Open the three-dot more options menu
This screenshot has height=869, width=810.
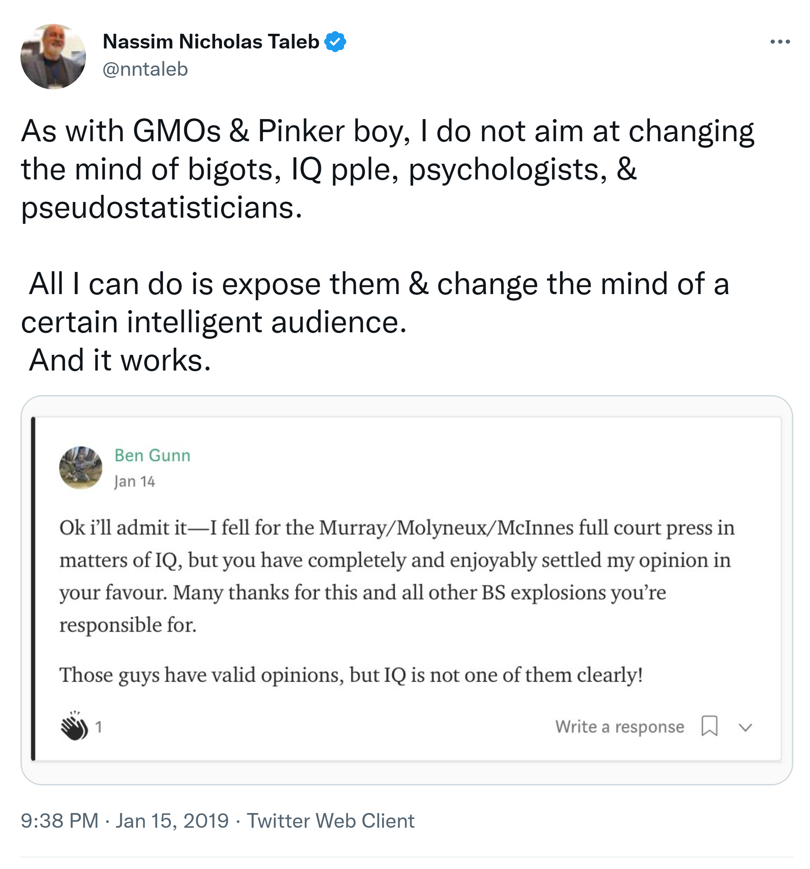tap(780, 42)
